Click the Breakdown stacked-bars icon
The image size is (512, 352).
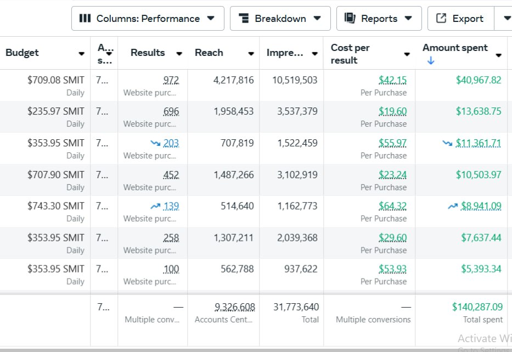[244, 19]
